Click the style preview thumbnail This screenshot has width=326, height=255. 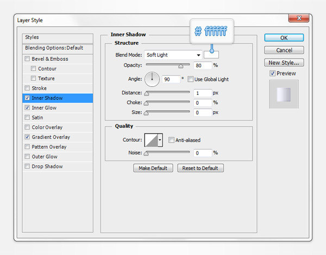pos(284,94)
